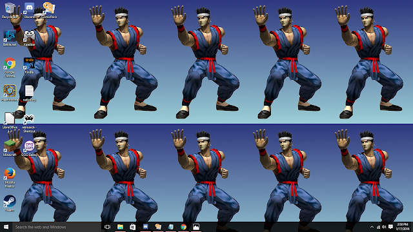Open the ComicRack desktop shortcut
Image resolution: width=413 pixels, height=232 pixels.
[x=49, y=10]
